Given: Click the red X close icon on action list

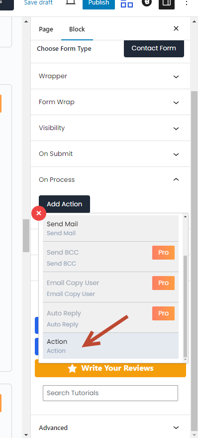Looking at the screenshot, I should pyautogui.click(x=39, y=213).
